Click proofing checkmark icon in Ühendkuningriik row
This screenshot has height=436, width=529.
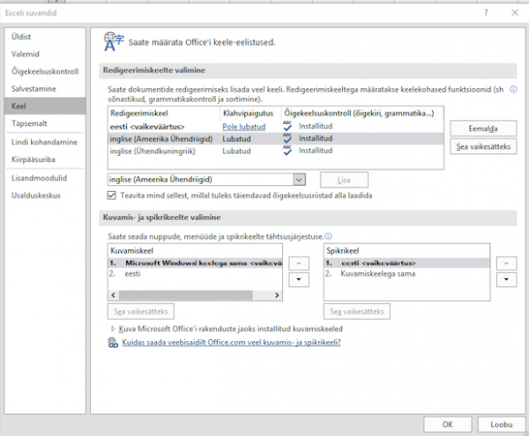pos(287,151)
